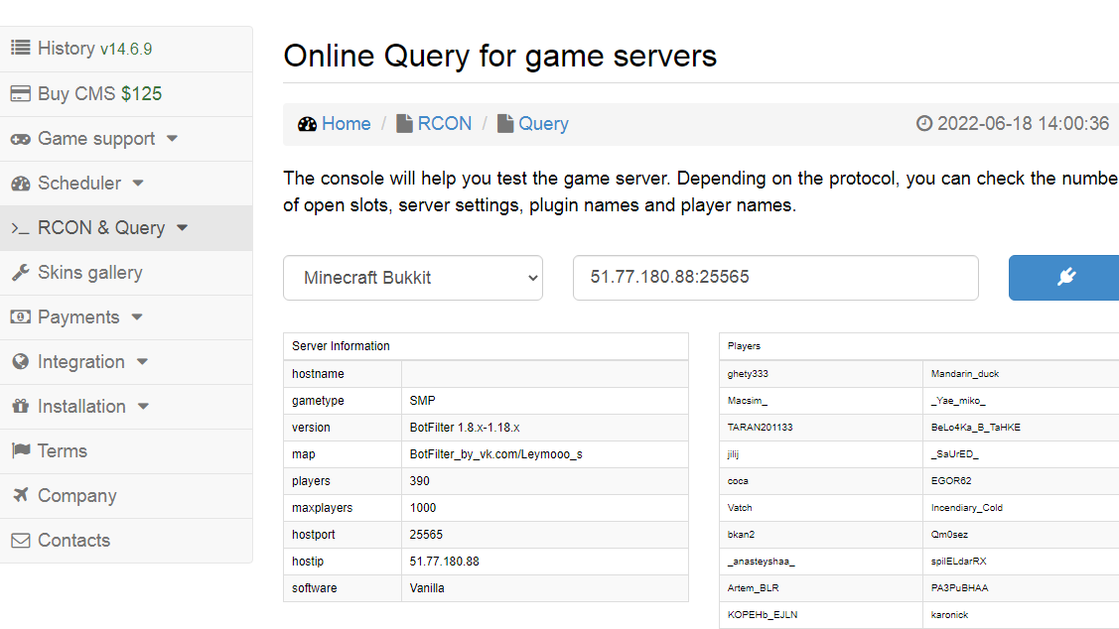The image size is (1119, 629).
Task: Click the gift icon beside Installation
Action: tap(19, 406)
